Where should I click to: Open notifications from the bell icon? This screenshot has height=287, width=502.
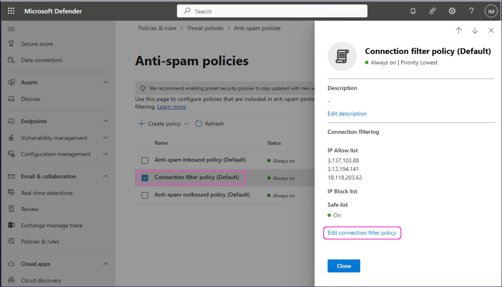(x=413, y=10)
